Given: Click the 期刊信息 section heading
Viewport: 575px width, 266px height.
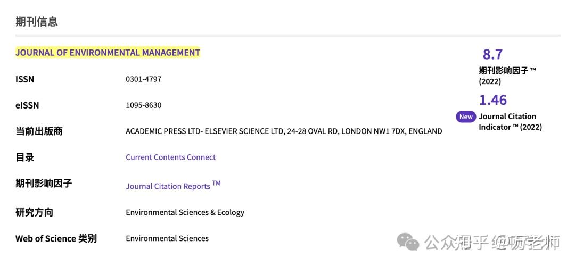Looking at the screenshot, I should [x=37, y=22].
